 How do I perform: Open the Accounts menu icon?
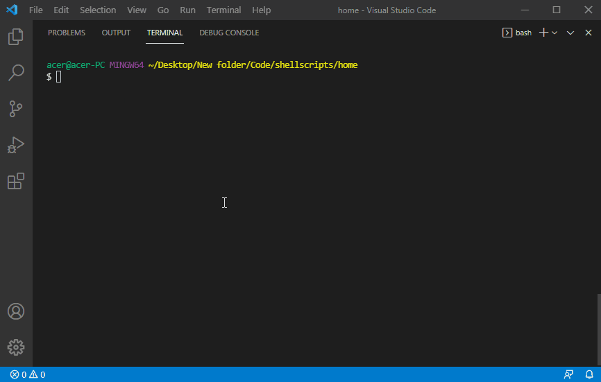[16, 311]
